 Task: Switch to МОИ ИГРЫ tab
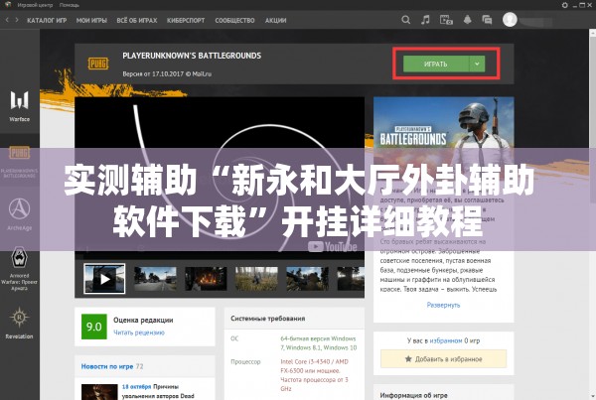point(91,21)
